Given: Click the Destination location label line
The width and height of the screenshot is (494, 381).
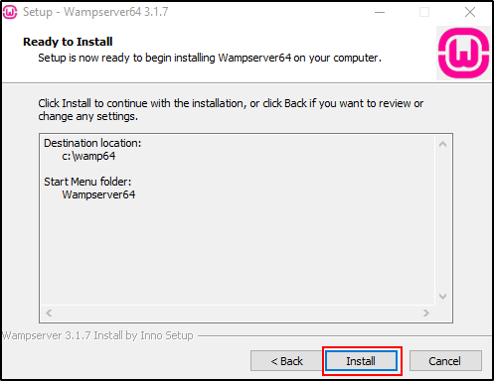Looking at the screenshot, I should [92, 143].
